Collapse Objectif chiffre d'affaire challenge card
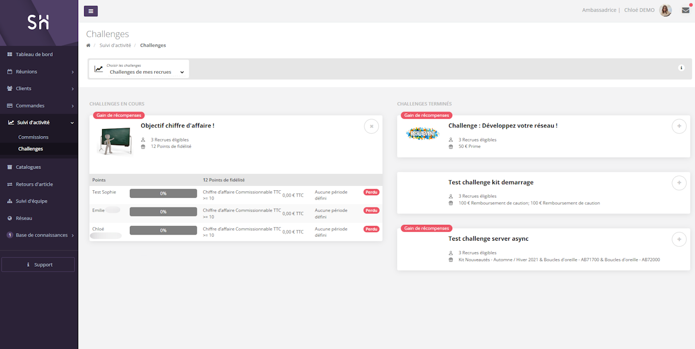Screen dimensions: 695x349 371,126
